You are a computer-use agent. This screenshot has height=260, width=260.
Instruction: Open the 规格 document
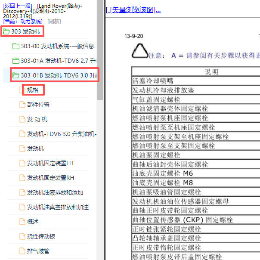pos(33,90)
